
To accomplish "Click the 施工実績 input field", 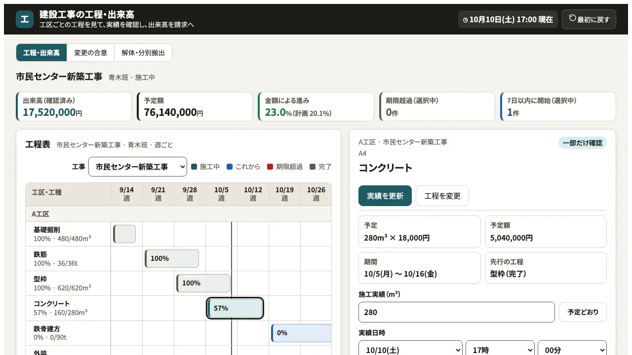I will point(457,312).
